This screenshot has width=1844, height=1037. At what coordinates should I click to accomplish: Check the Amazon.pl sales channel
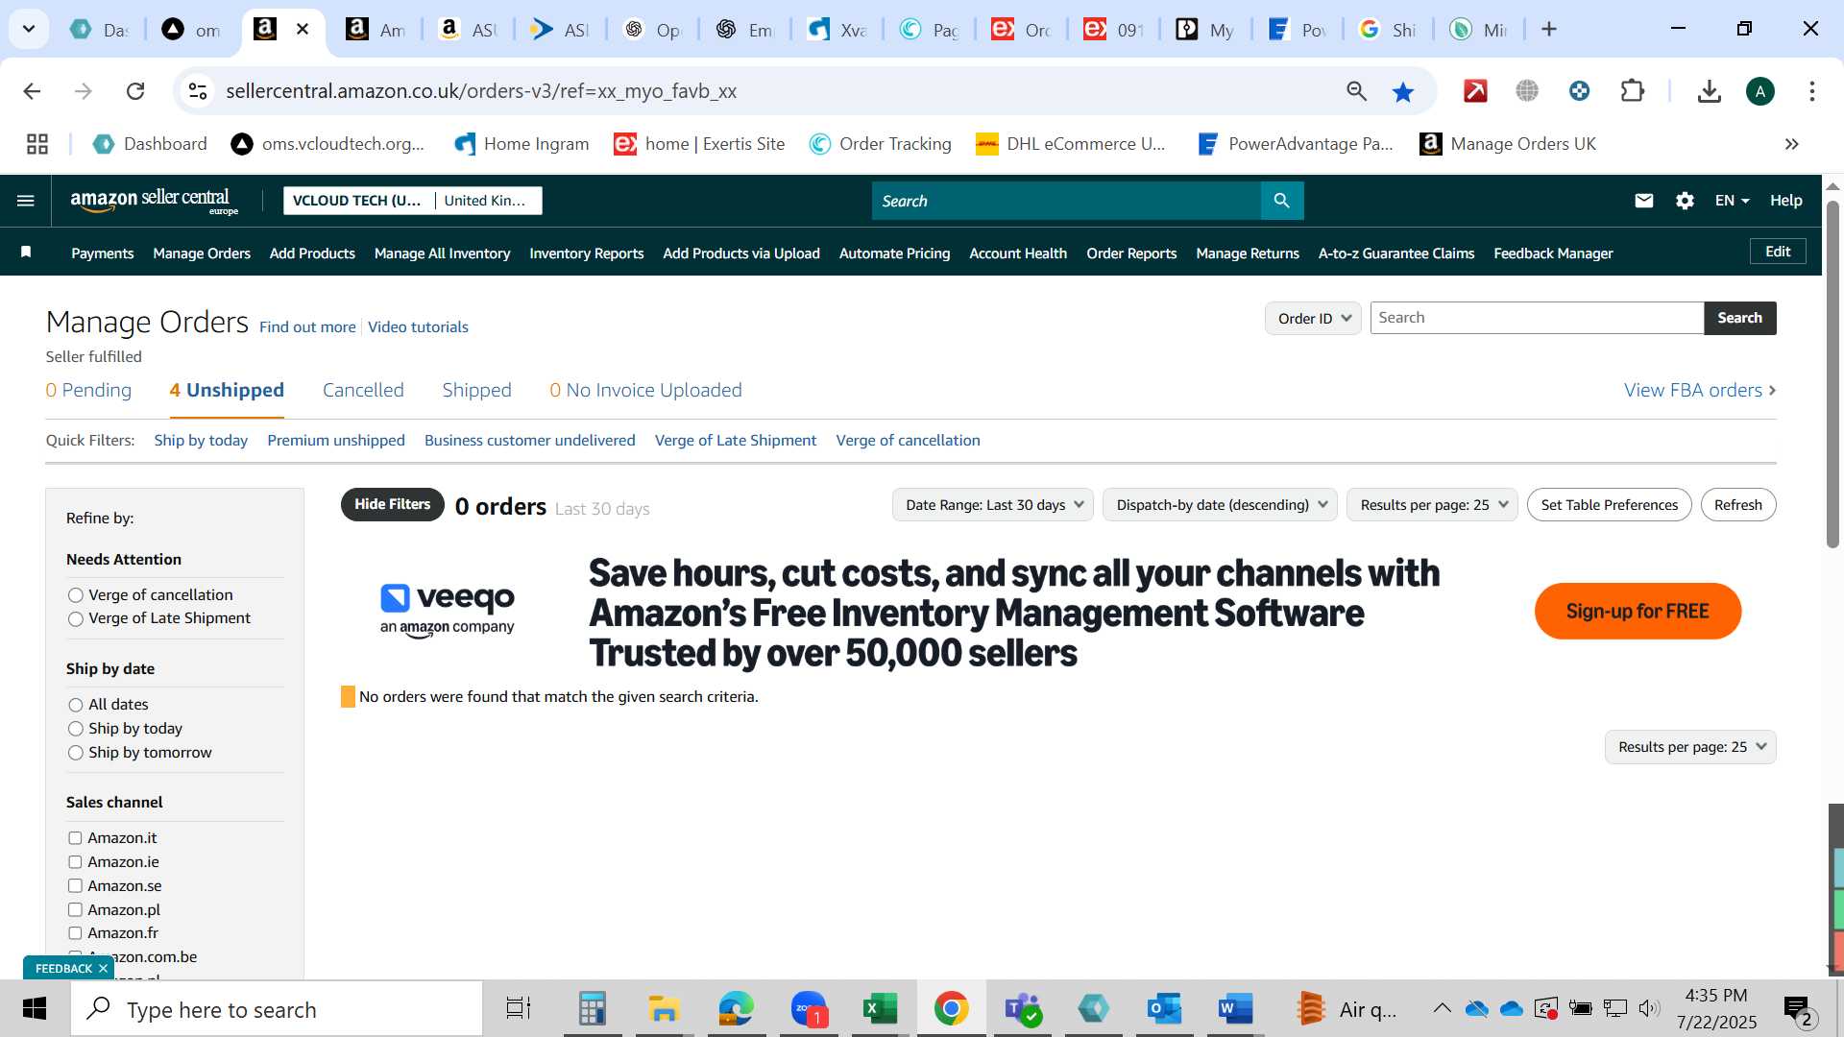point(75,909)
